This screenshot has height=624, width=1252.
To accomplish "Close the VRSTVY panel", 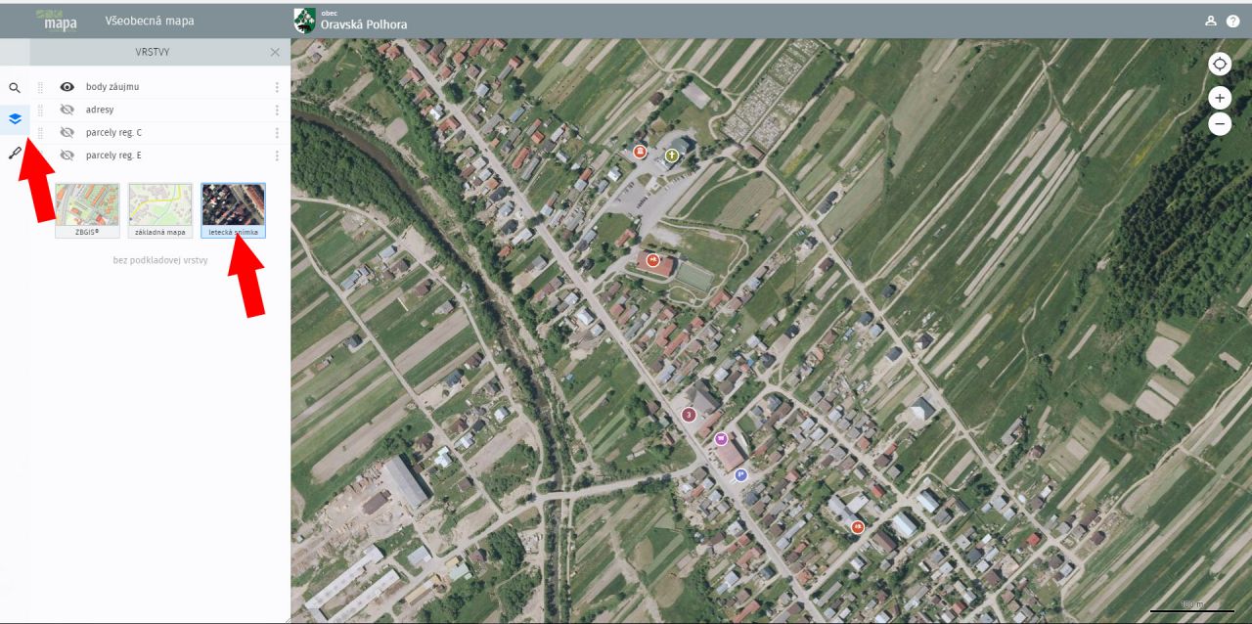I will pos(275,52).
